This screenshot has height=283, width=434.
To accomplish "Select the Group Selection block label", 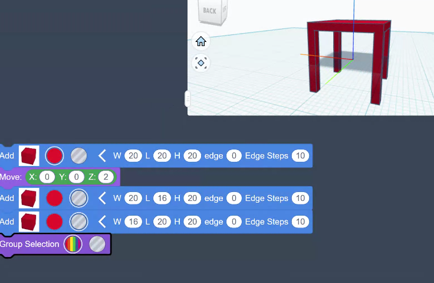I will tap(29, 244).
